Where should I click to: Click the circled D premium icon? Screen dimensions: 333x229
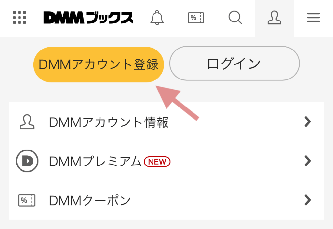coord(27,161)
